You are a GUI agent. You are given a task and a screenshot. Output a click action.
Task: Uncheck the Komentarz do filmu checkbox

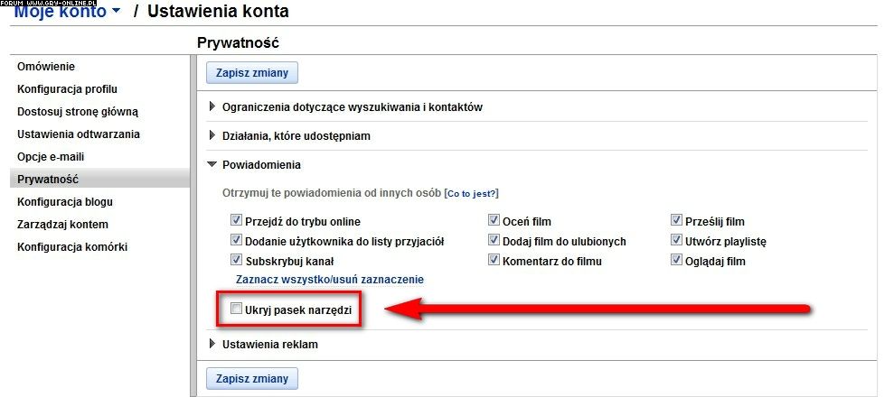point(494,261)
